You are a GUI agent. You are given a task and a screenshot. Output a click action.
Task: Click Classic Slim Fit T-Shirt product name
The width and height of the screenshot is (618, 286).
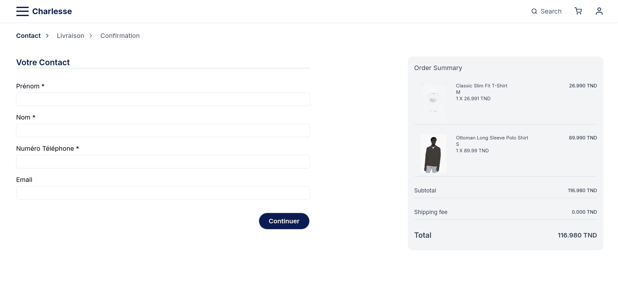click(482, 86)
